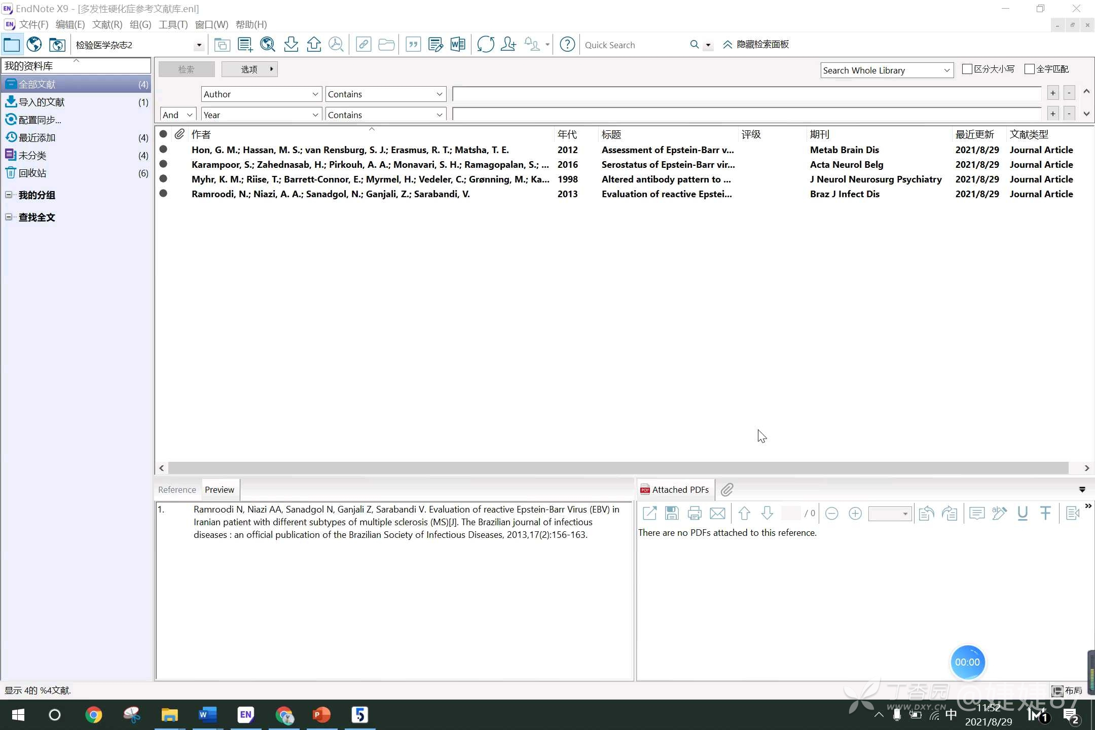Collapse the 我的分组 group tree
The width and height of the screenshot is (1095, 730).
(9, 195)
